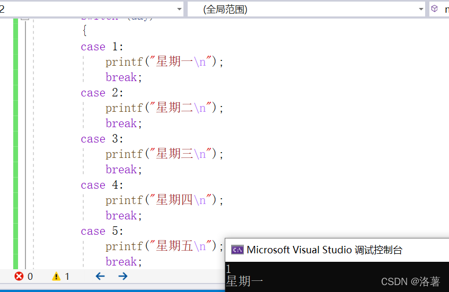Click the break; line under case 1
The height and width of the screenshot is (292, 449).
[124, 77]
